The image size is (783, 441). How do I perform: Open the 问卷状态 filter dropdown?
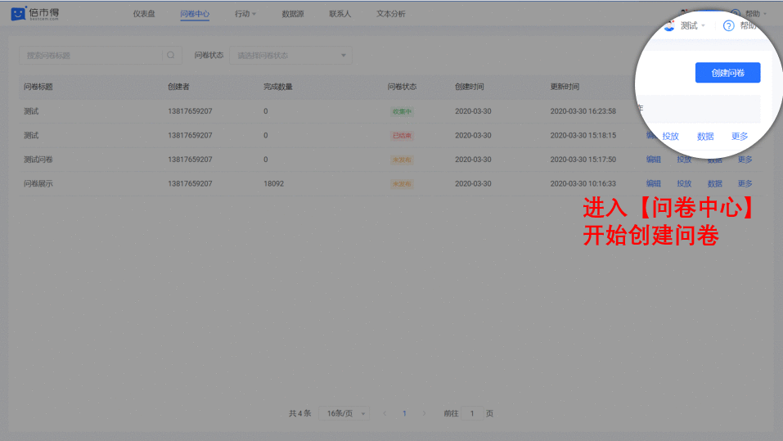click(x=290, y=56)
